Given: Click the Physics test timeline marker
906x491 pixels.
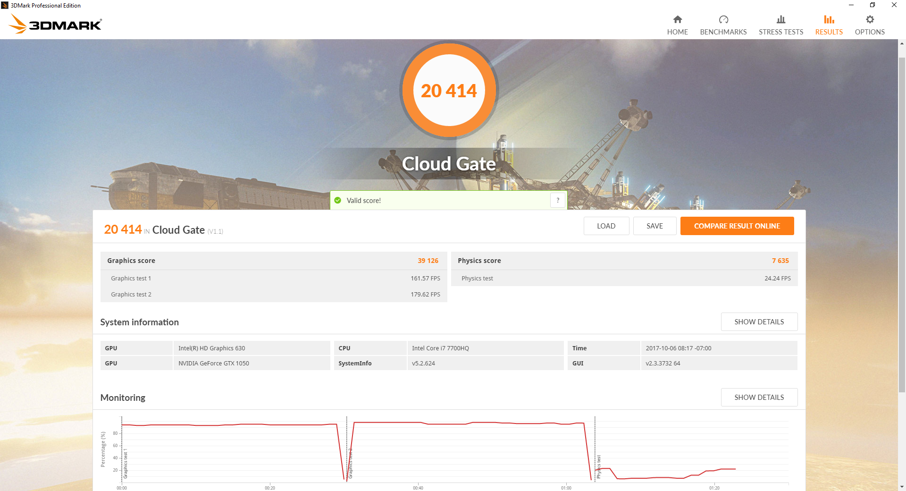Looking at the screenshot, I should pos(598,466).
